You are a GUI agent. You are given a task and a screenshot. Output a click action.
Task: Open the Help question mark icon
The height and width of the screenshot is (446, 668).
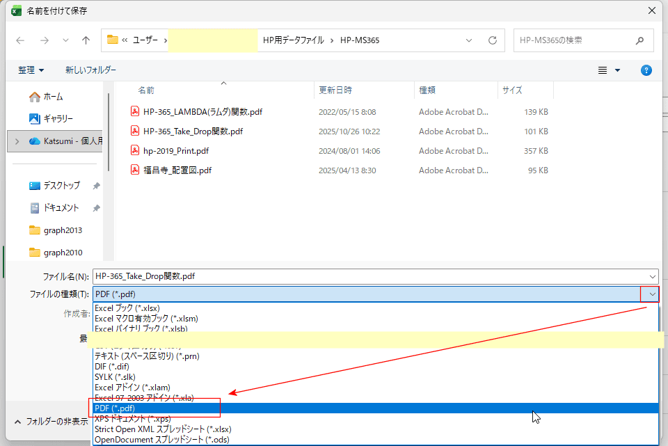point(646,70)
